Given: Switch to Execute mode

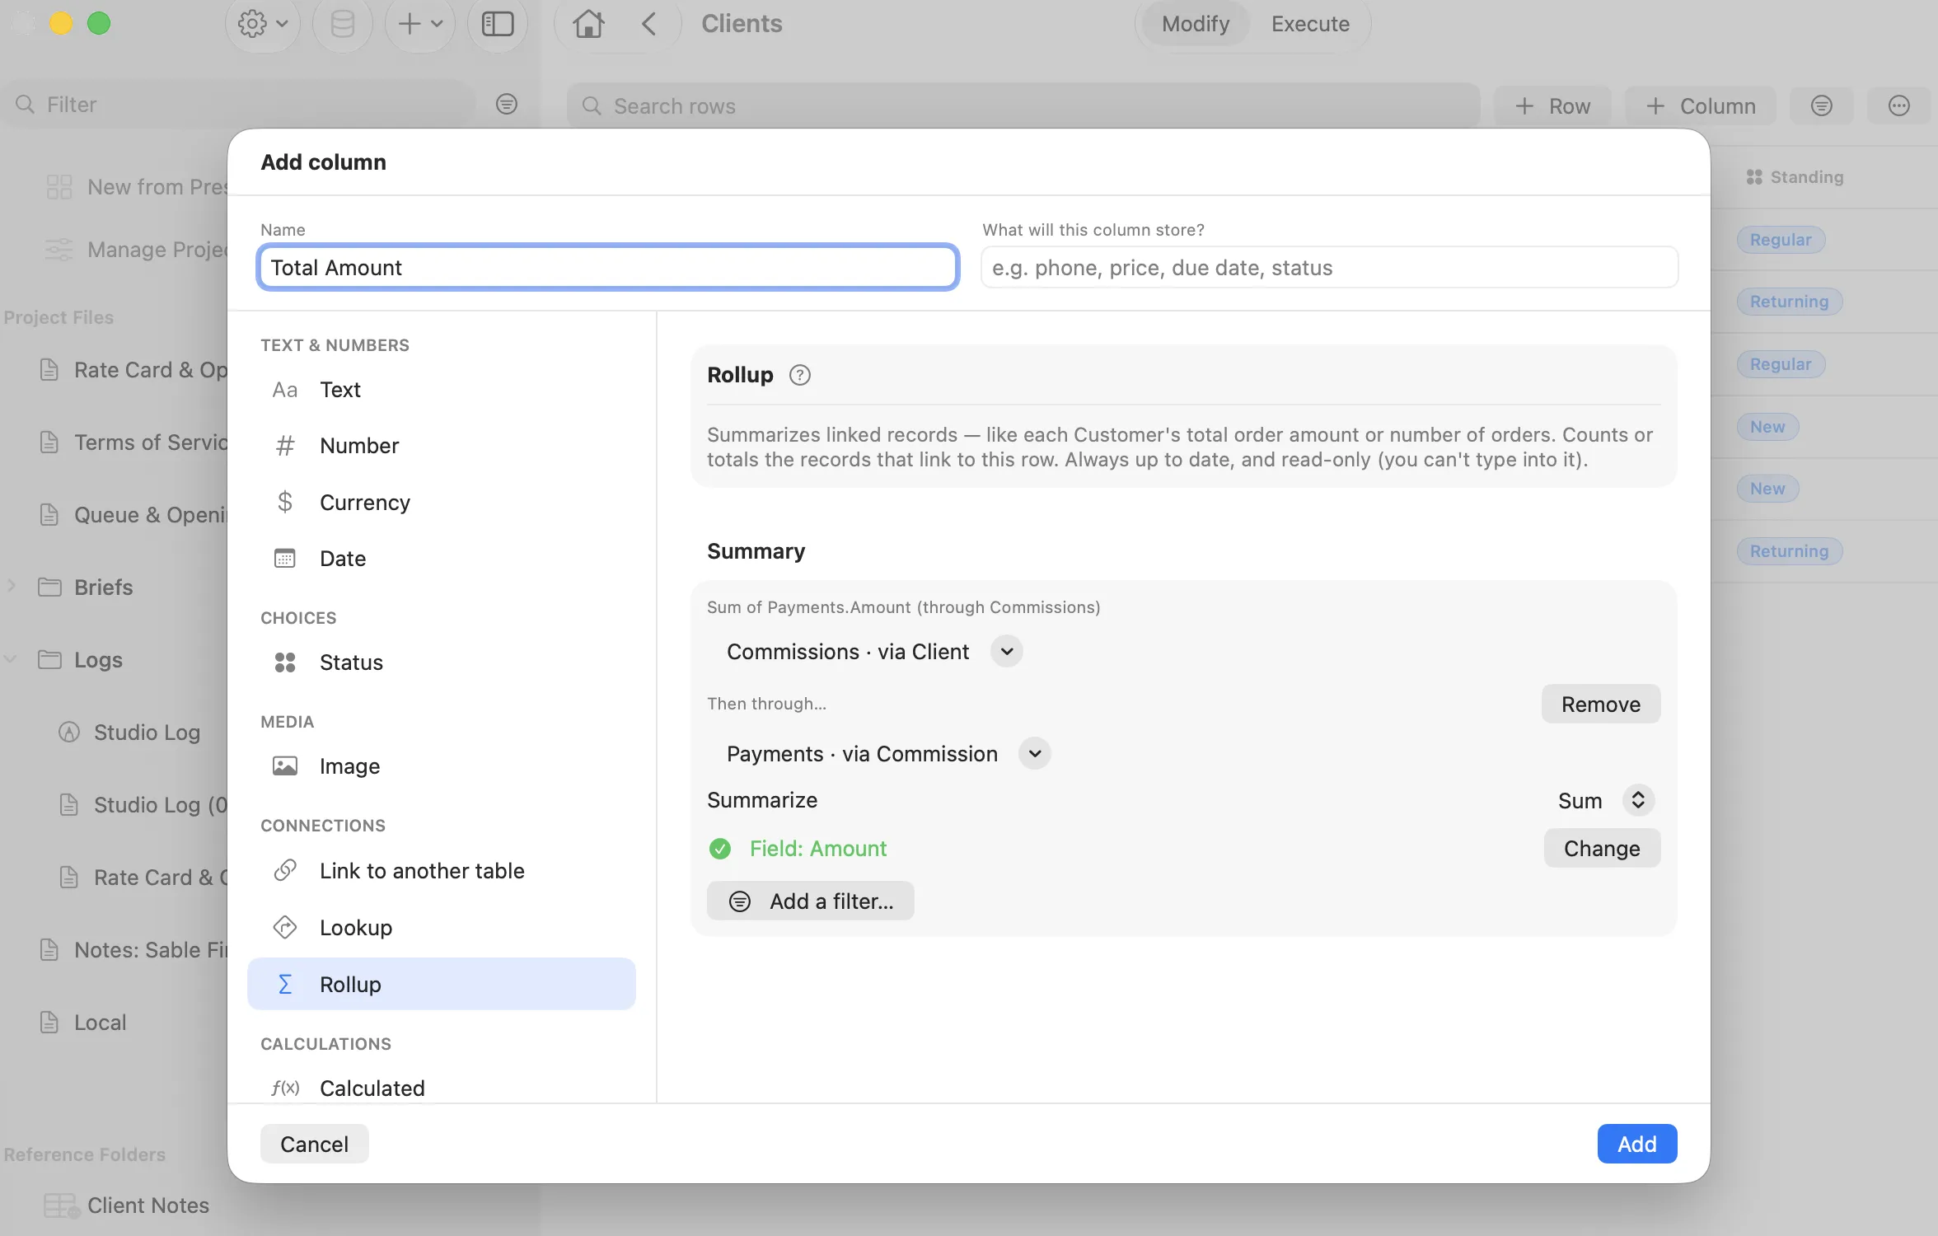Looking at the screenshot, I should [1310, 24].
